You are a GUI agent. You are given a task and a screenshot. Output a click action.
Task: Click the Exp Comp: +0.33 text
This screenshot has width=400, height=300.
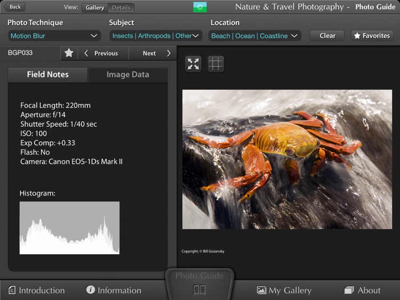(x=47, y=143)
